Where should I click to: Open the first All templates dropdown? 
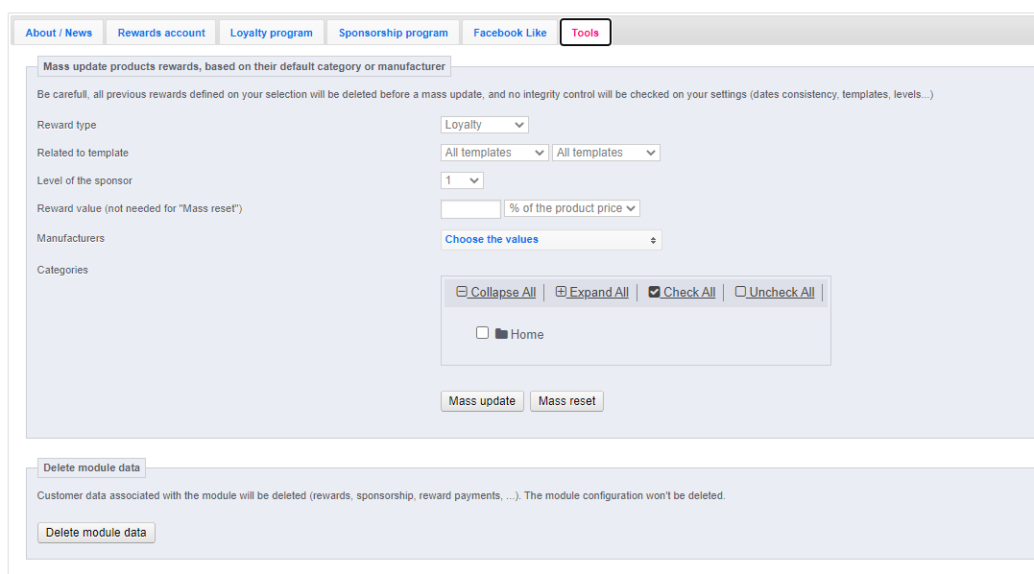494,153
